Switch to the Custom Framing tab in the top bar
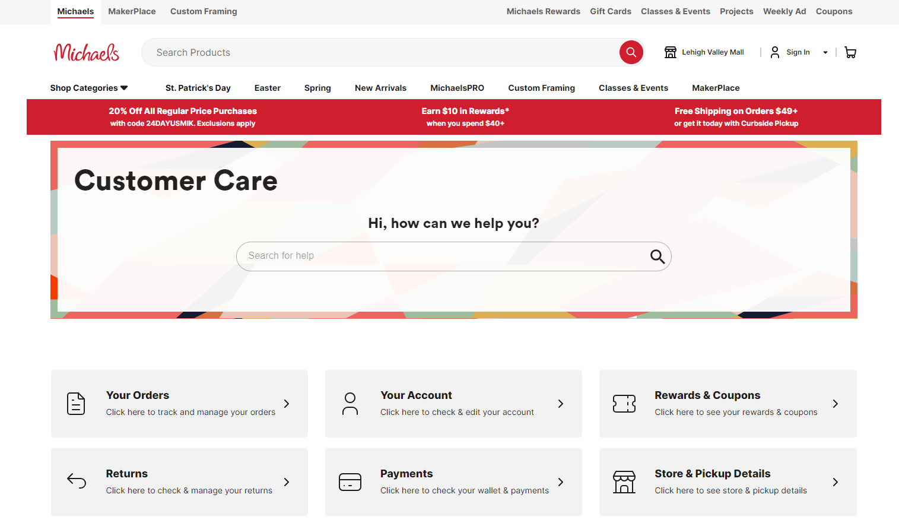This screenshot has height=526, width=899. 204,11
